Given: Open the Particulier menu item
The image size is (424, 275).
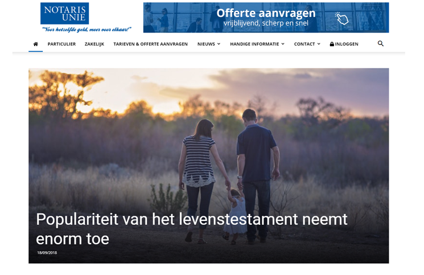Looking at the screenshot, I should pos(61,44).
